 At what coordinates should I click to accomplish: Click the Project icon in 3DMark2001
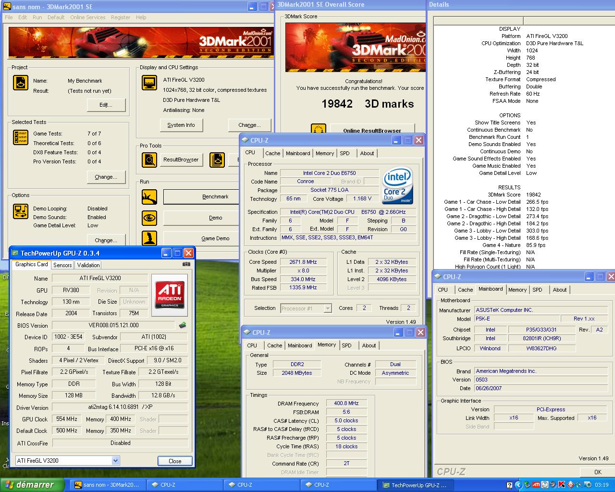point(21,83)
